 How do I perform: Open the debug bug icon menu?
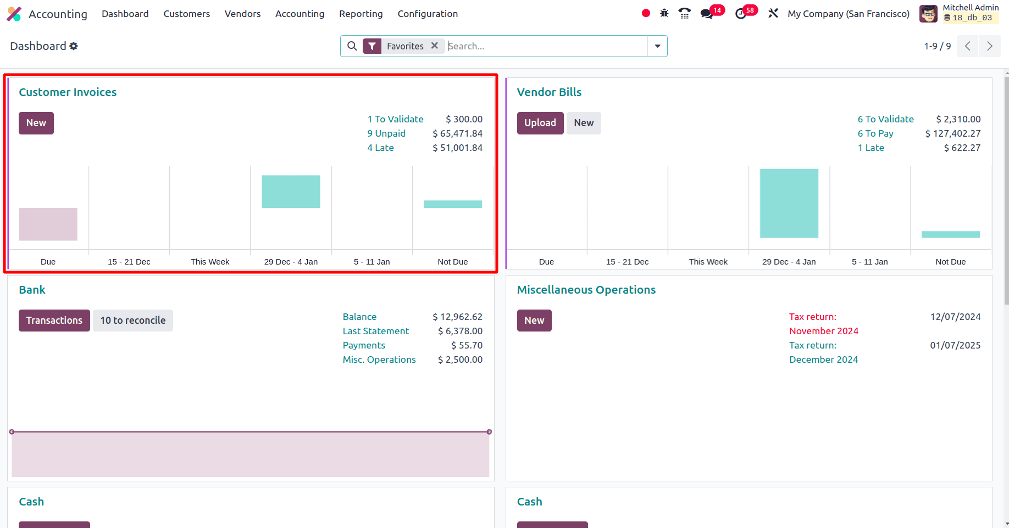(x=664, y=13)
